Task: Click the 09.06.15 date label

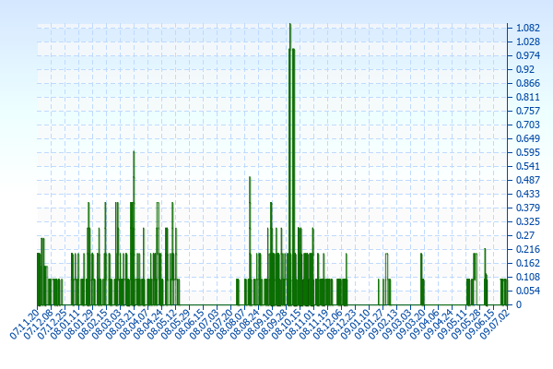Action: [480, 324]
